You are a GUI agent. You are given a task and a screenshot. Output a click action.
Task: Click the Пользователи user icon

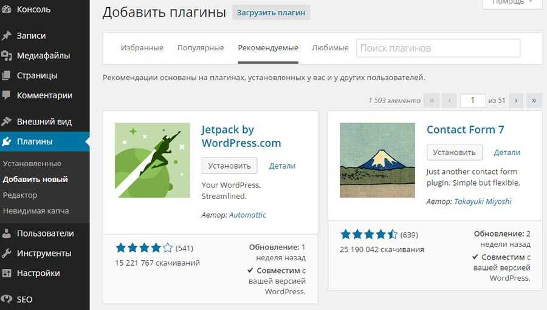[7, 234]
